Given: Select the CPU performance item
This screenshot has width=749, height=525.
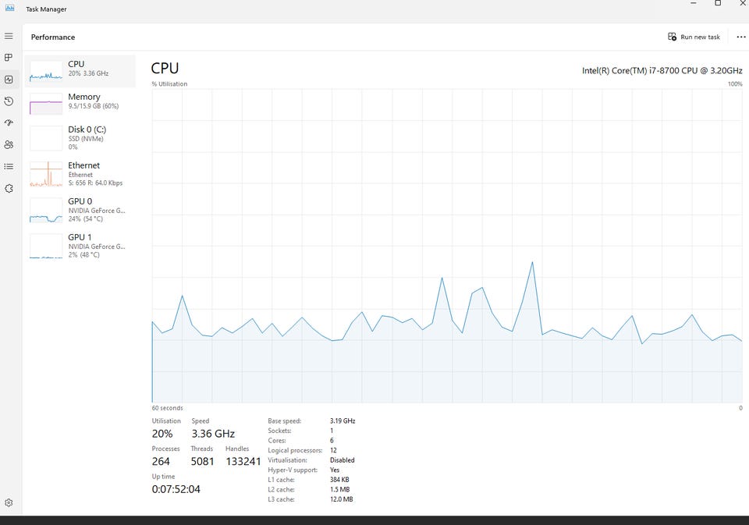Looking at the screenshot, I should pyautogui.click(x=80, y=71).
